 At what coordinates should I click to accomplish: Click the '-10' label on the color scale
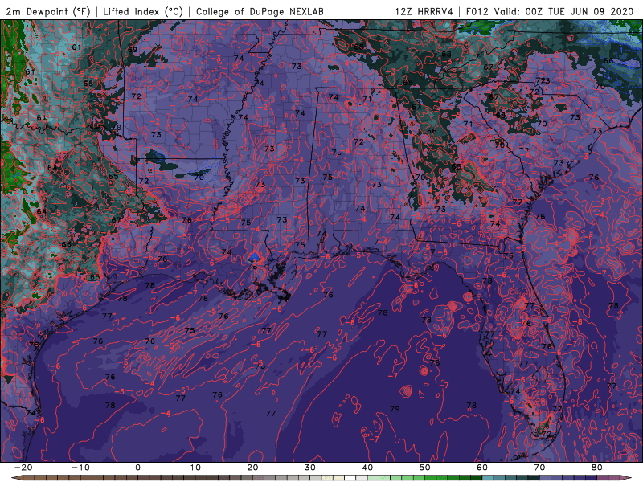(80, 468)
